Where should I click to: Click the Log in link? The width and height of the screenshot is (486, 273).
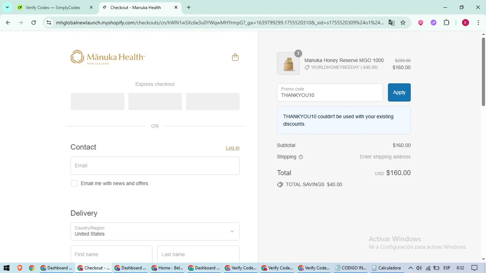point(232,148)
